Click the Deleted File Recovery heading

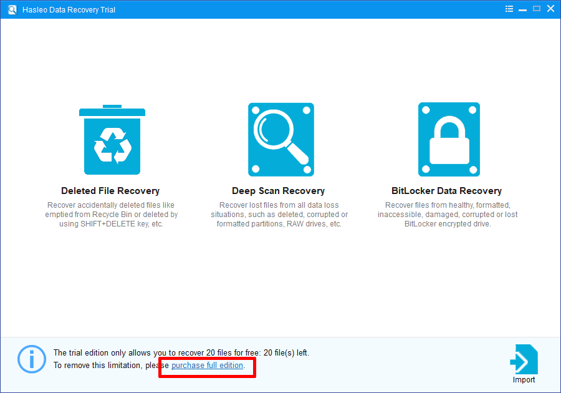(x=110, y=191)
